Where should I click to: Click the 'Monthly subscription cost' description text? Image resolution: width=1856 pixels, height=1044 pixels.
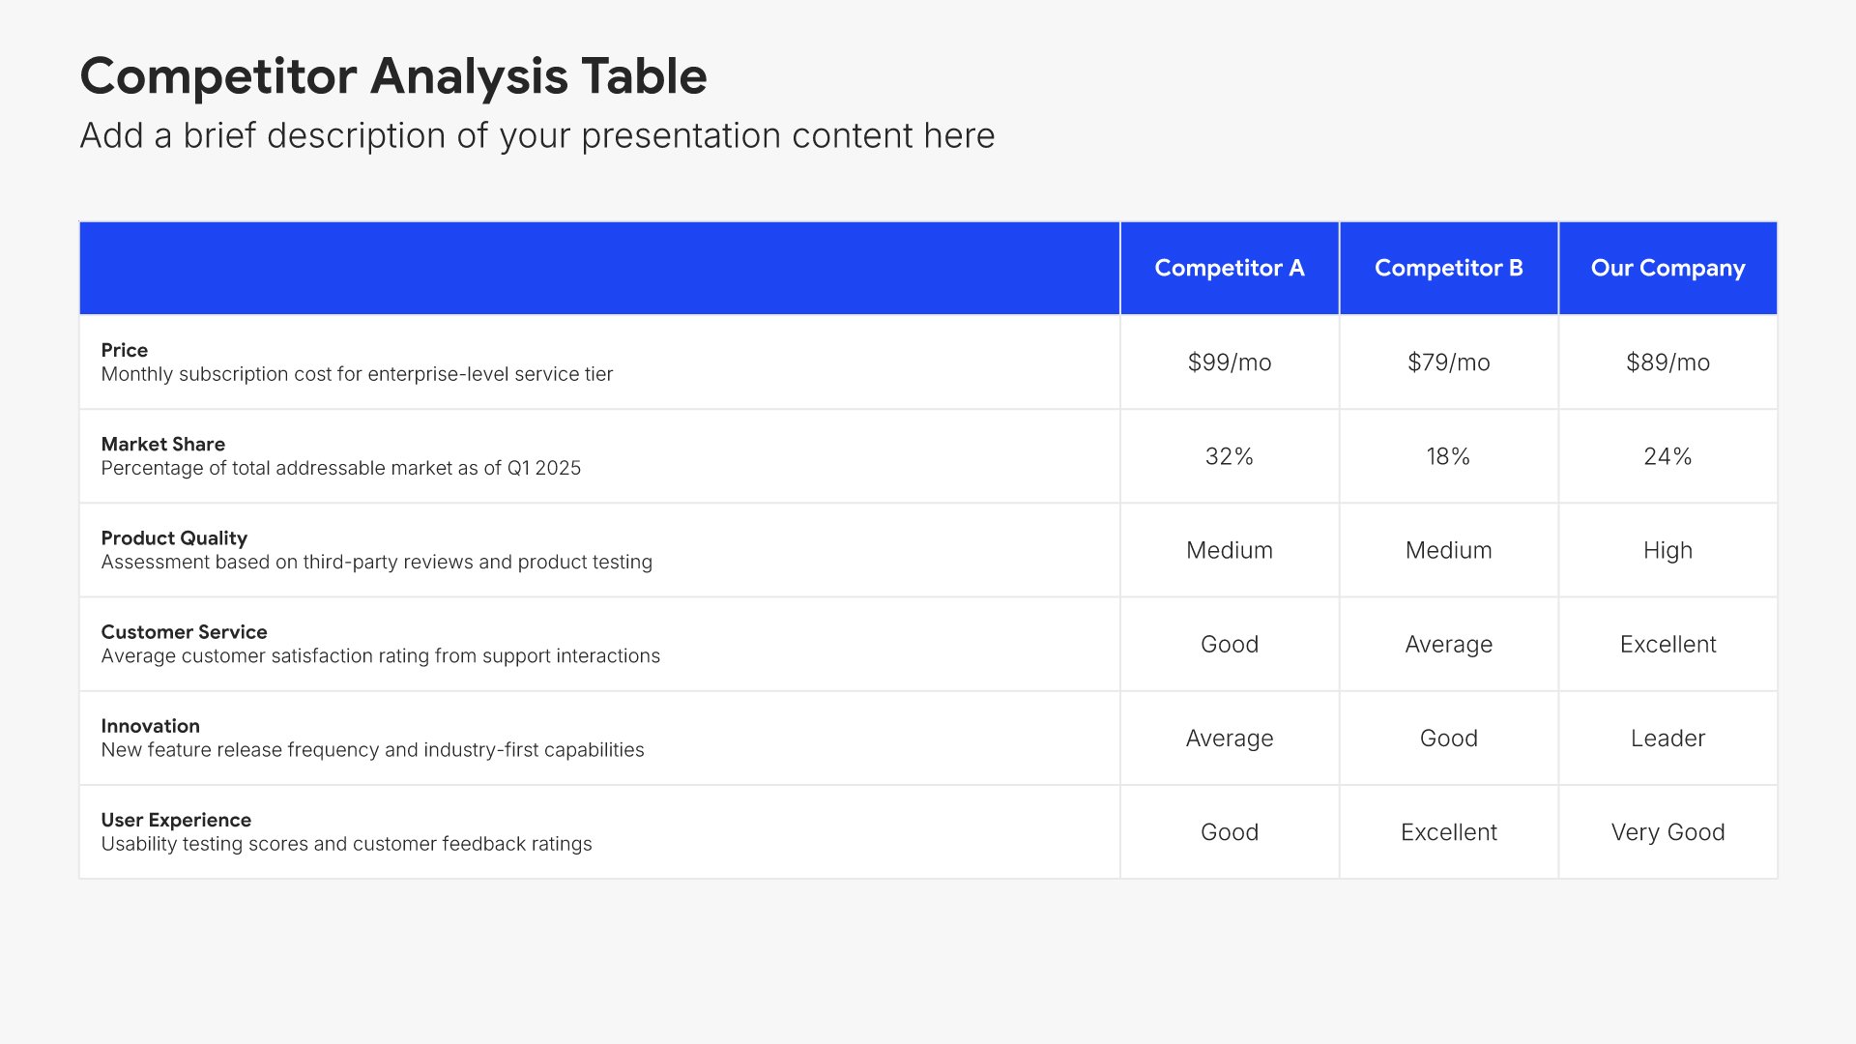[x=357, y=374]
